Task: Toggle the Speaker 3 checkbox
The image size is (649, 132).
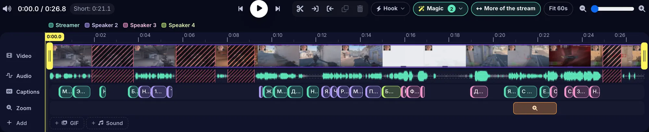Action: pyautogui.click(x=125, y=25)
